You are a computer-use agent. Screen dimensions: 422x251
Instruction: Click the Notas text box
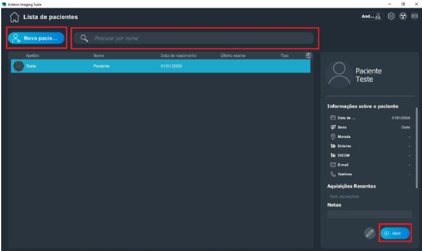tap(370, 215)
